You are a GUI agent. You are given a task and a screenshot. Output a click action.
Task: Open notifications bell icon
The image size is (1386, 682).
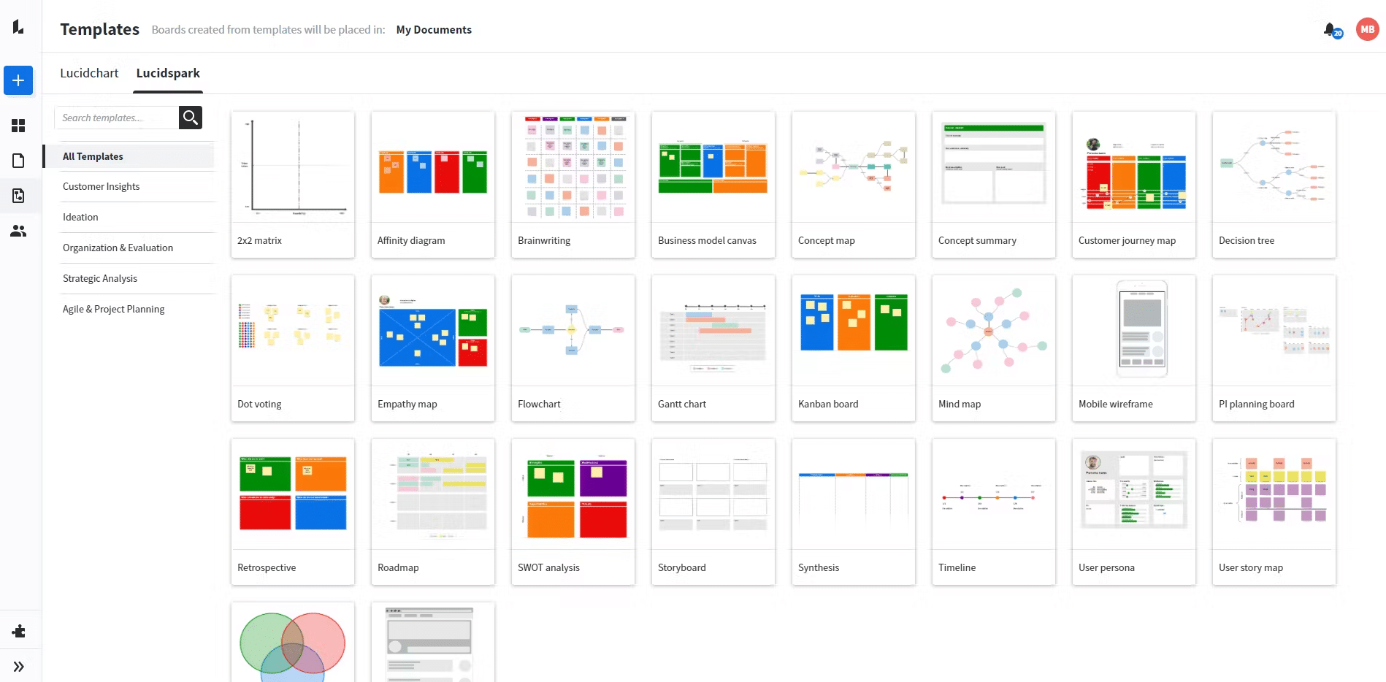1331,30
